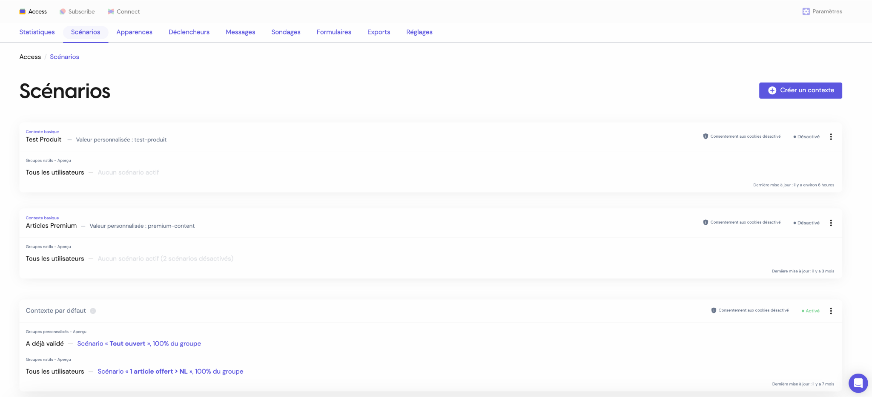The width and height of the screenshot is (872, 397).
Task: Open the 1 article offert > NL scenario link
Action: (170, 371)
